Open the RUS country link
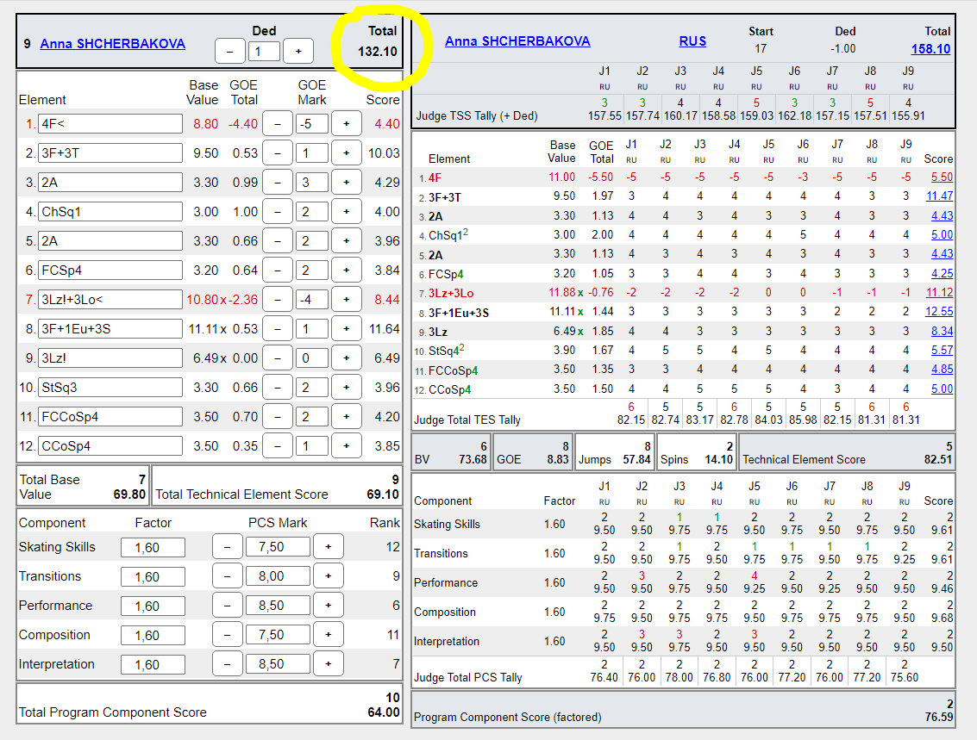This screenshot has height=740, width=977. (x=692, y=41)
